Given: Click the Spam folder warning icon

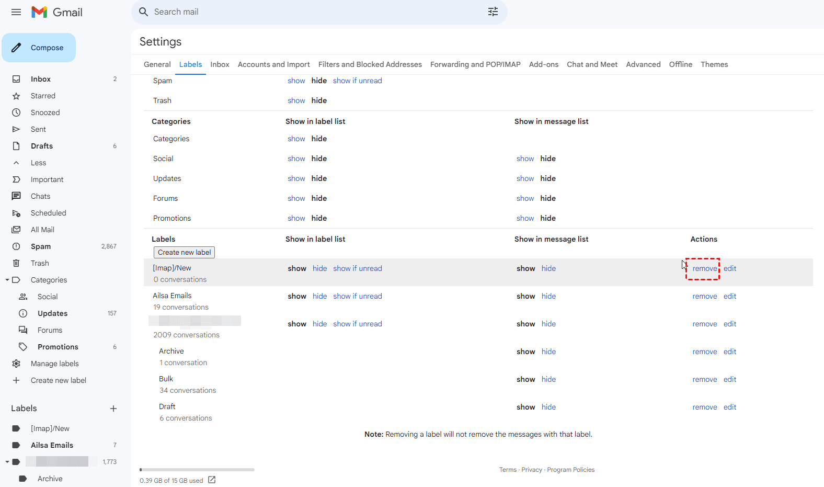Looking at the screenshot, I should [x=16, y=246].
